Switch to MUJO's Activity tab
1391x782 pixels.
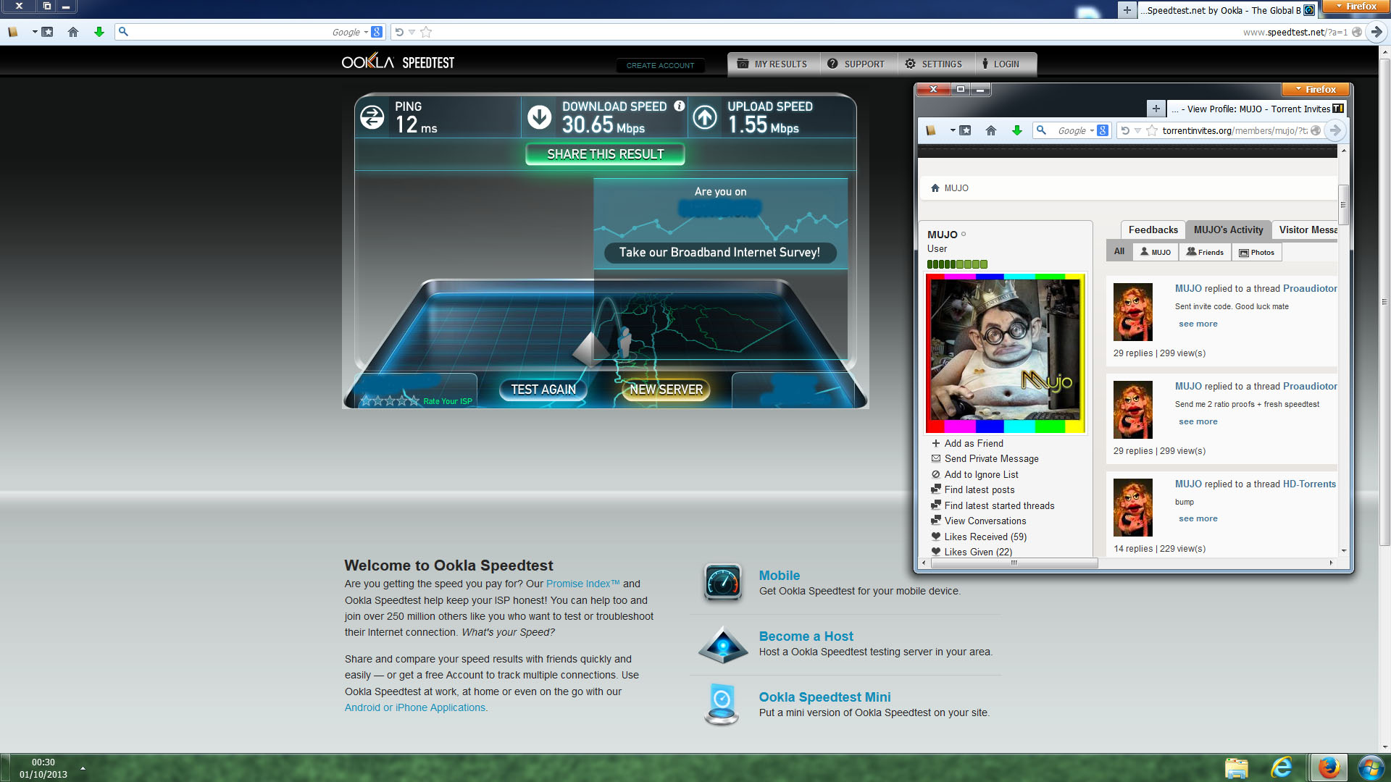1228,230
